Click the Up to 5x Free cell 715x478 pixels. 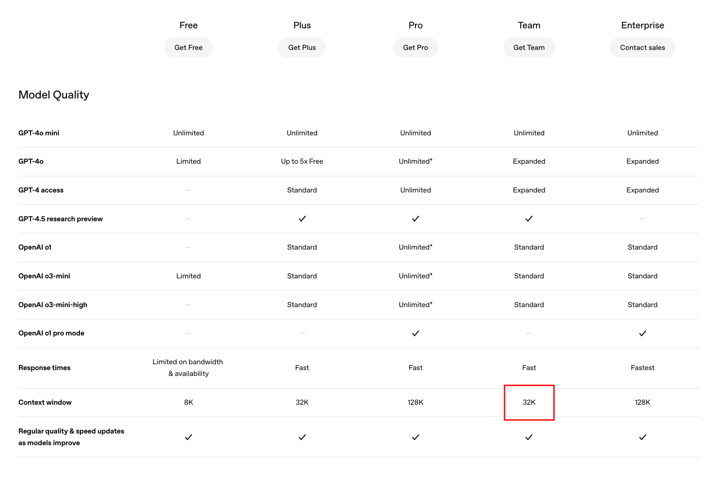(302, 161)
